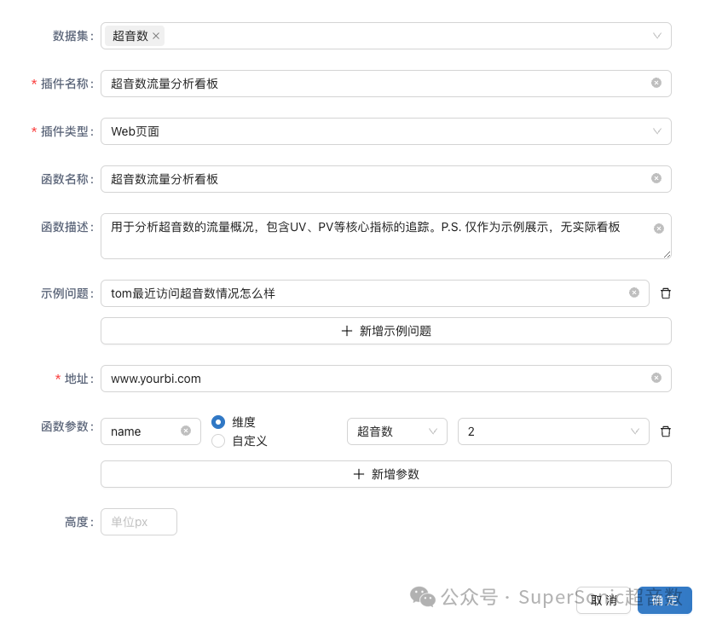Screen dimensions: 705x625
Task: Remove the 超音数 tag from 数据集
Action: pyautogui.click(x=156, y=36)
